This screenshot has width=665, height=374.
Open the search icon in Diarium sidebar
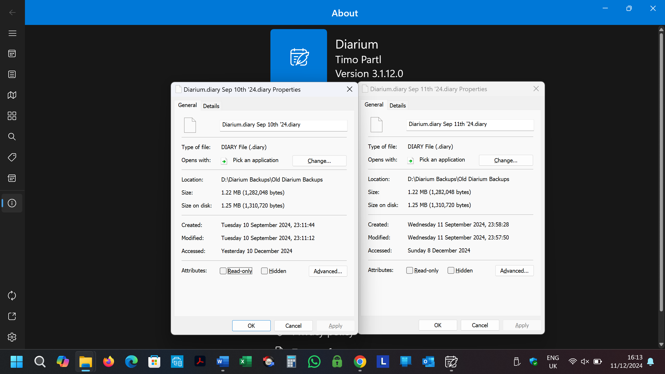12,137
